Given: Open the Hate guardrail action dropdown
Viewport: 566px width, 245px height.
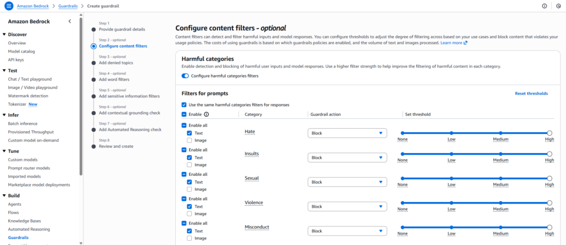Looking at the screenshot, I should tap(347, 133).
